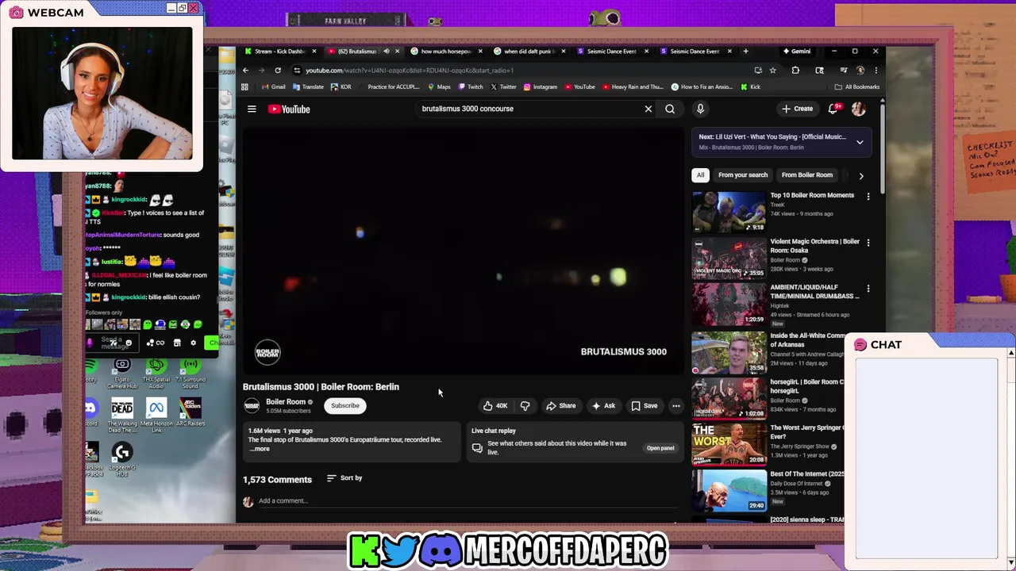
Task: Select the From Boiler Room chip
Action: tap(807, 175)
